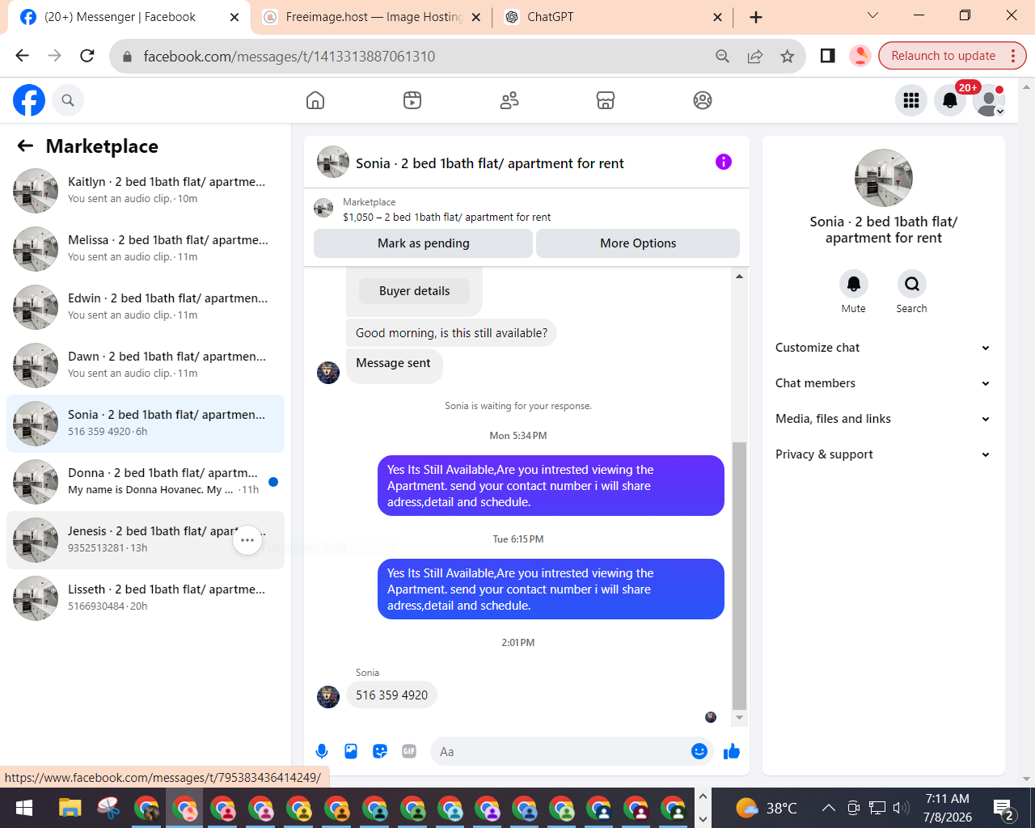Image resolution: width=1035 pixels, height=828 pixels.
Task: Switch to the Freeimage.host tab
Action: (x=371, y=17)
